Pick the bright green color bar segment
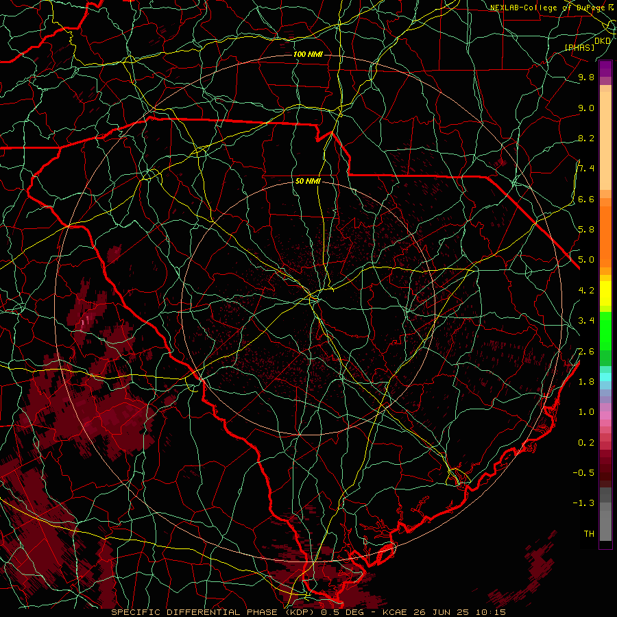The height and width of the screenshot is (617, 617). coord(605,330)
